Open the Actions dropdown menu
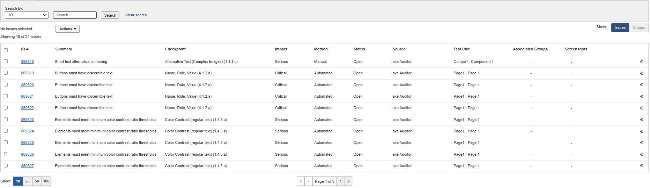The height and width of the screenshot is (188, 650). (67, 29)
